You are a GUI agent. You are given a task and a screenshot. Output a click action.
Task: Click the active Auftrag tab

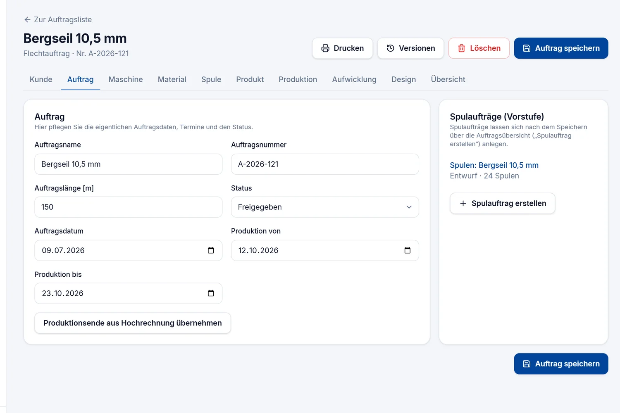click(x=81, y=79)
